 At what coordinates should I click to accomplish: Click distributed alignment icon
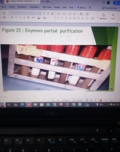tap(75, 18)
